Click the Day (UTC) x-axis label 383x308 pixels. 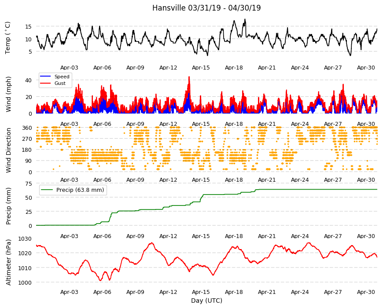point(206,301)
